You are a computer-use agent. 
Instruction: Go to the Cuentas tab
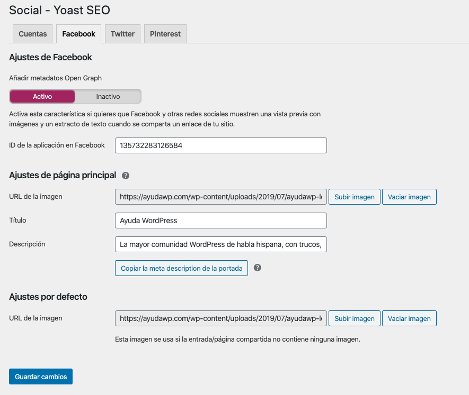[32, 33]
